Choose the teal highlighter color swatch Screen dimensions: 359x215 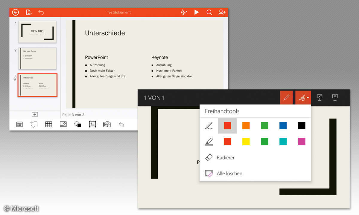[283, 141]
